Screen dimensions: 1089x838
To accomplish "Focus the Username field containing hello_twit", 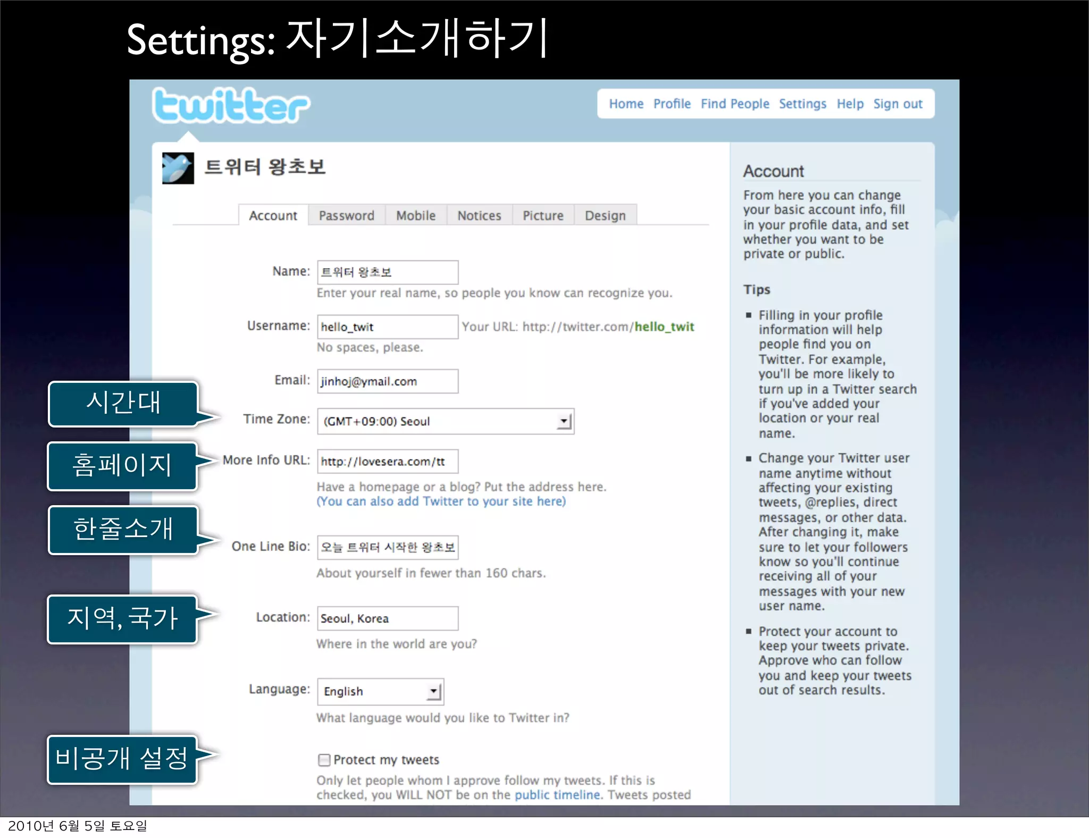I will point(388,326).
